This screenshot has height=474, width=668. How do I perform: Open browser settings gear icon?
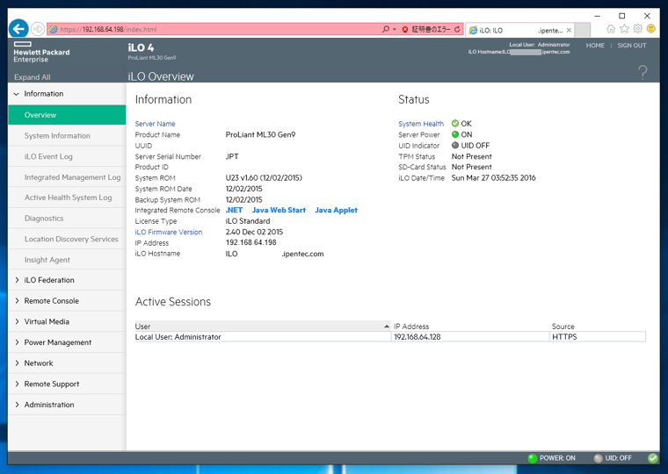[638, 29]
